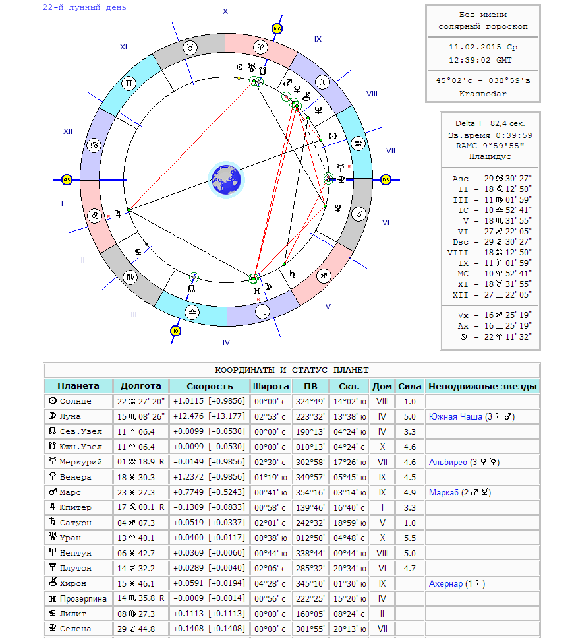Click the yellow AS ascendant marker
Viewport: 572px width, 638px height.
(x=67, y=180)
